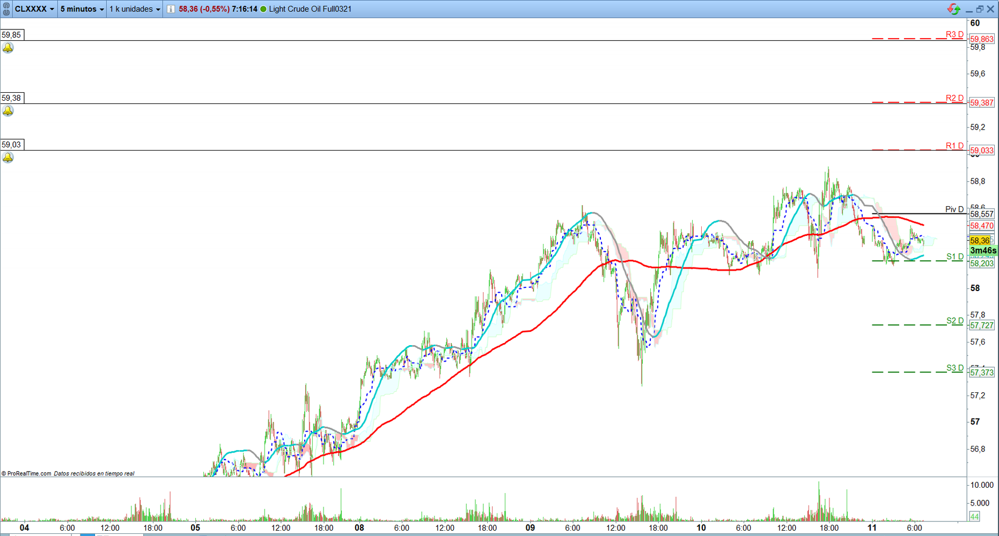Click the S2 D support label
Screen dimensions: 999x536
[955, 321]
